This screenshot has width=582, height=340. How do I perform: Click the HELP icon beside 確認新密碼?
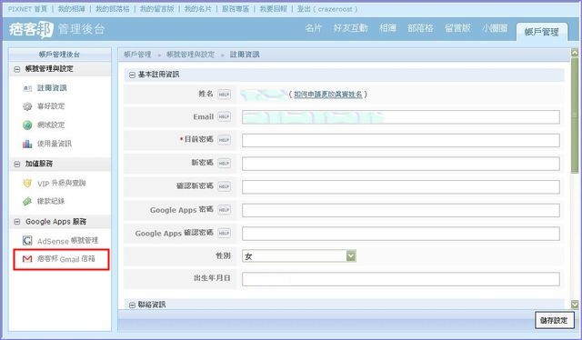point(224,186)
